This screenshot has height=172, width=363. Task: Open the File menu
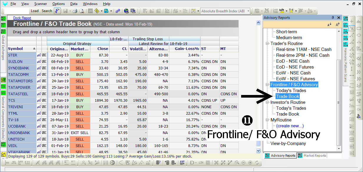point(13,4)
